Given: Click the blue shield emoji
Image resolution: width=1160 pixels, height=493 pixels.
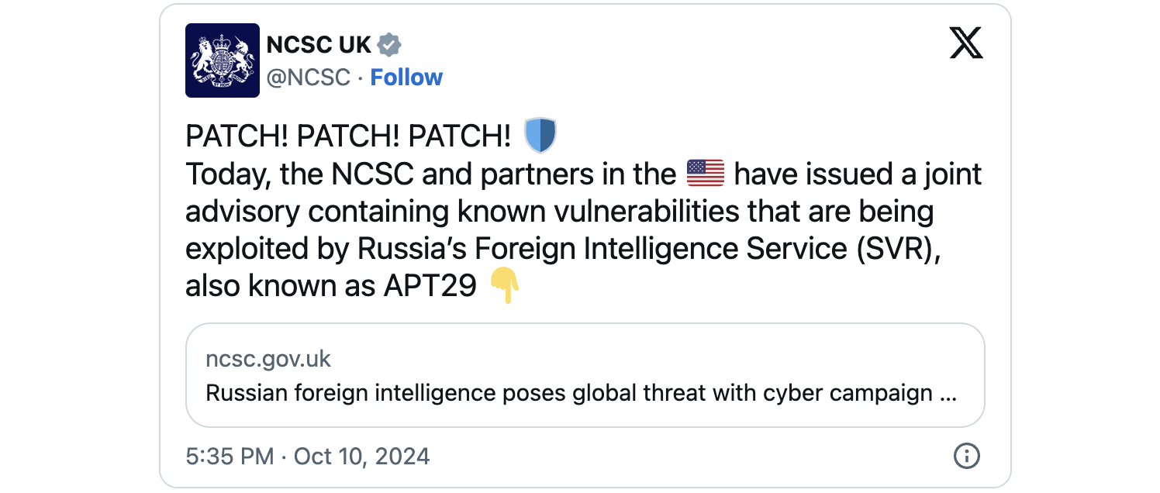Looking at the screenshot, I should [x=540, y=136].
